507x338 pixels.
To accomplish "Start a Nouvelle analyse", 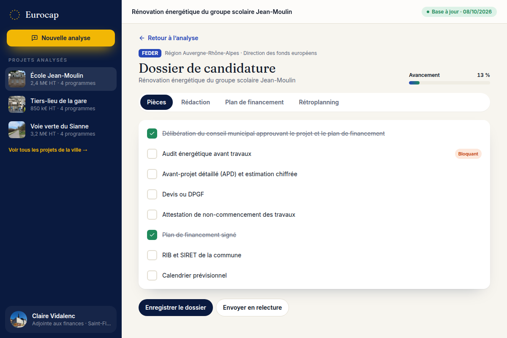I will pos(61,38).
